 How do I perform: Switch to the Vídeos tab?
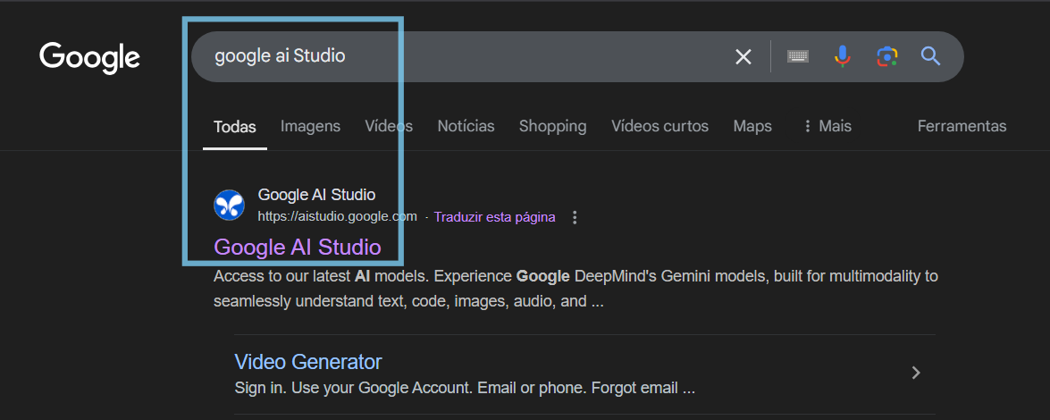(x=389, y=126)
